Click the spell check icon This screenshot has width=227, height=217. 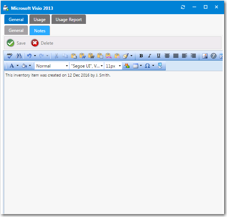coord(9,56)
